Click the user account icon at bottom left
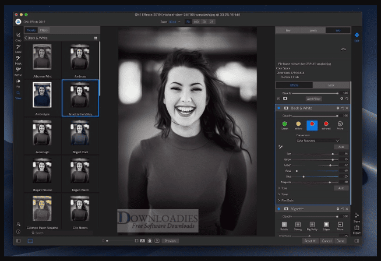381x261 pixels. (18, 224)
